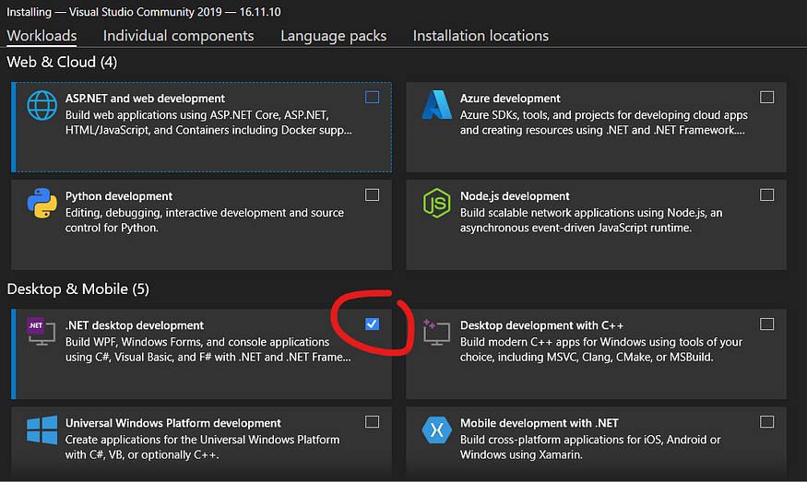Open the Workloads tab
The image size is (807, 482).
42,36
